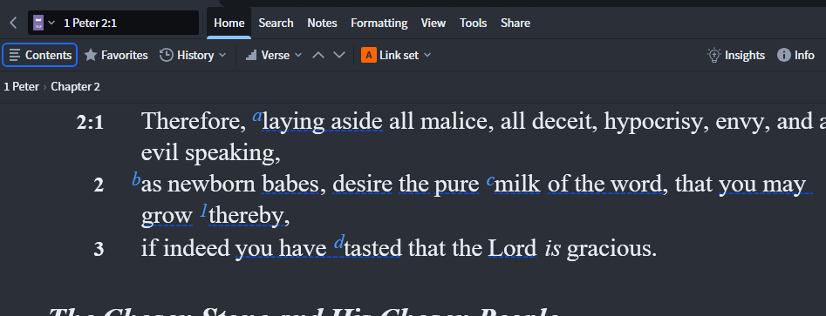Switch to the Search tab

276,24
